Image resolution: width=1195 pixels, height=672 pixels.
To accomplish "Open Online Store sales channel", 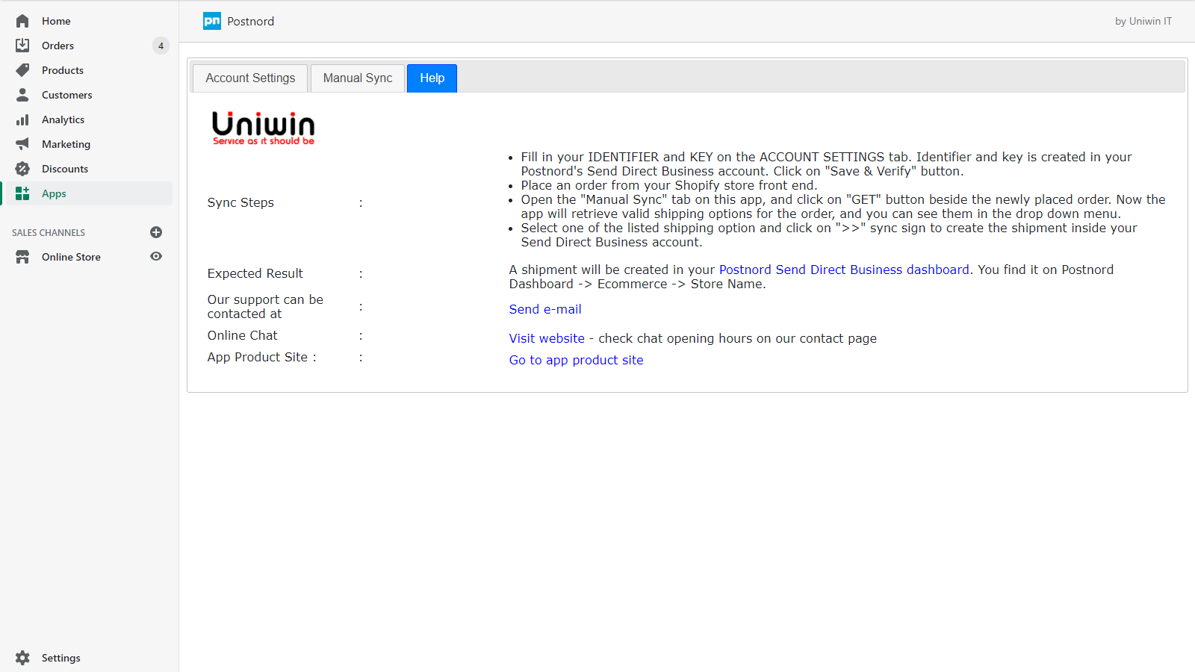I will 71,257.
